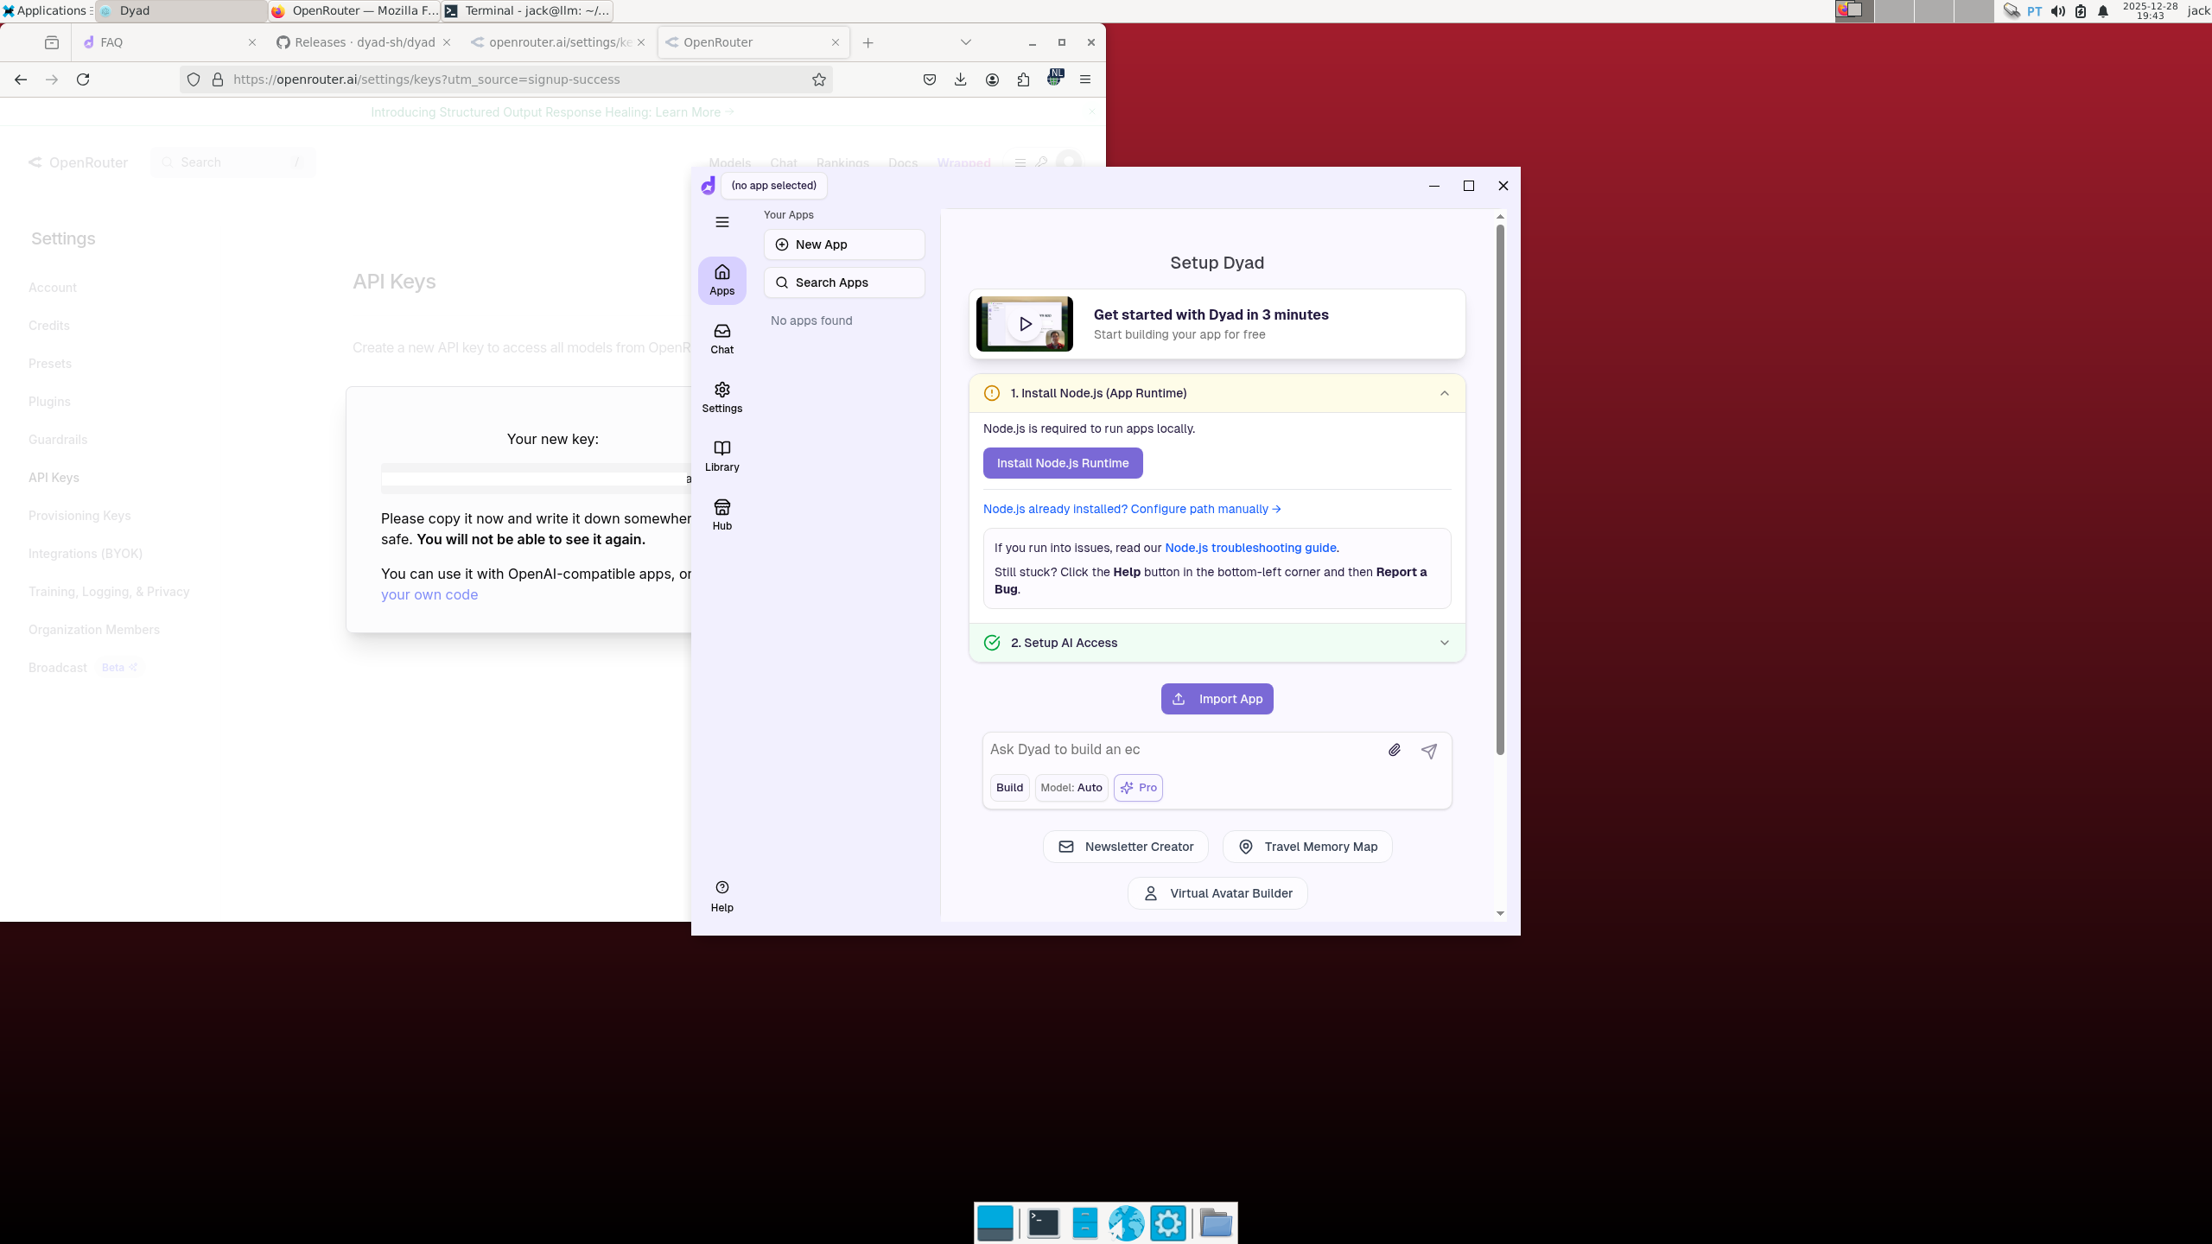Viewport: 2212px width, 1244px height.
Task: Attach a file with the paperclip icon
Action: tap(1395, 750)
